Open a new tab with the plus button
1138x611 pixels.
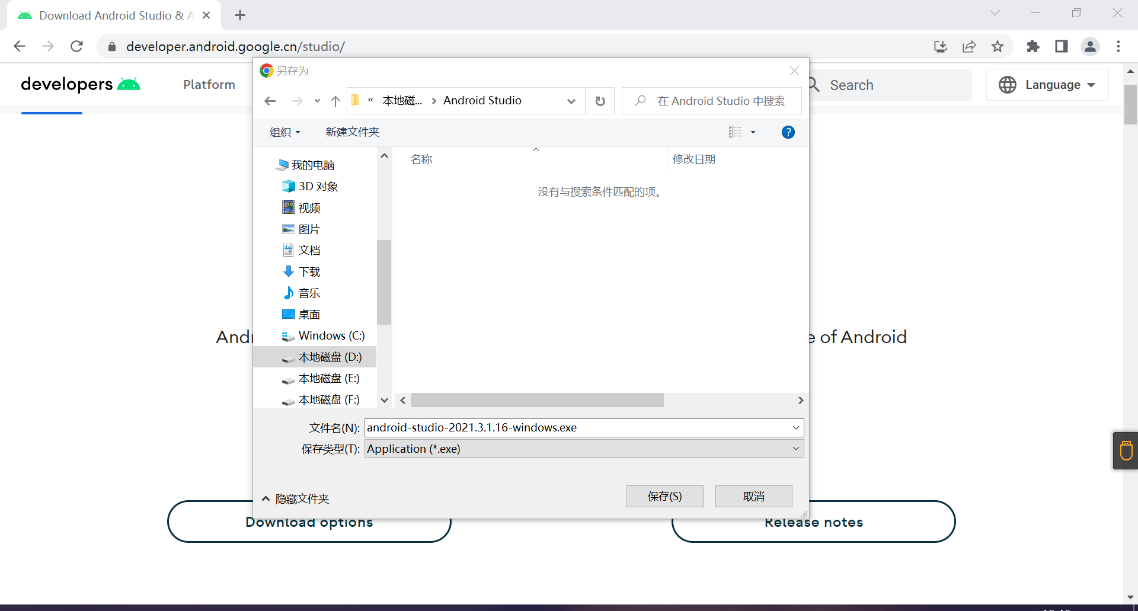click(x=240, y=15)
